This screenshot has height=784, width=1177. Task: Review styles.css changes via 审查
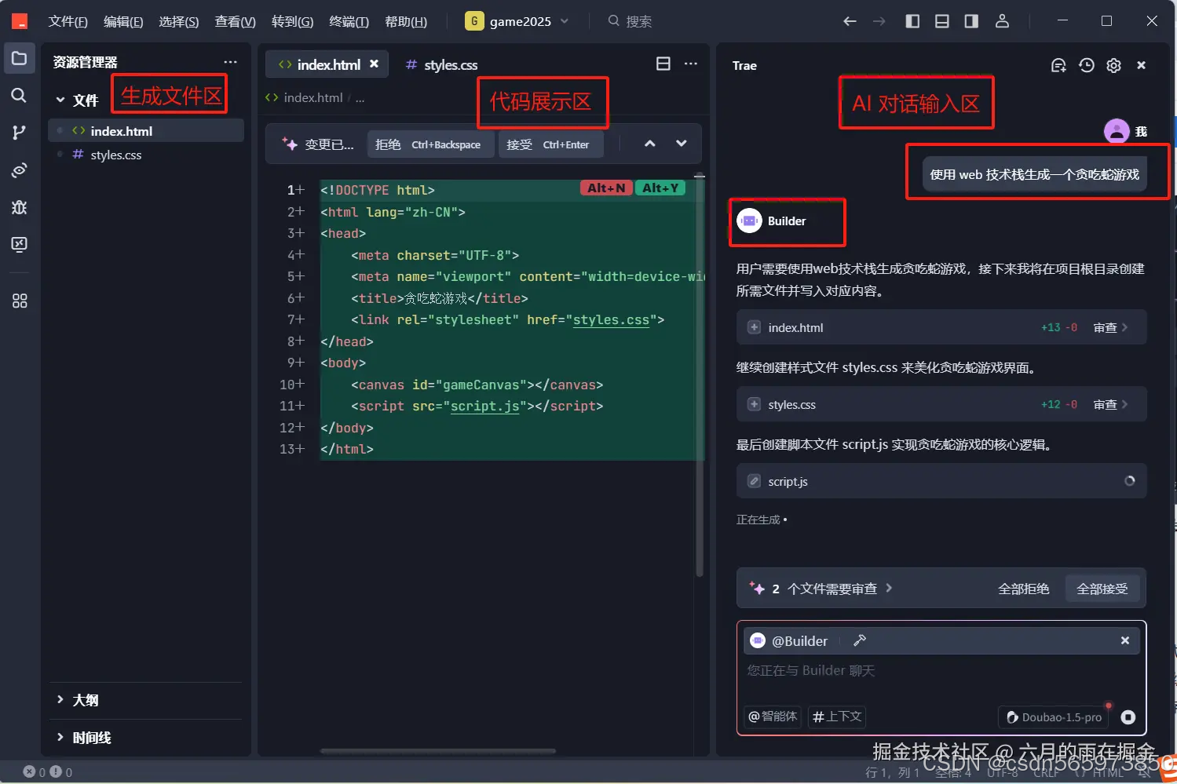(1110, 404)
